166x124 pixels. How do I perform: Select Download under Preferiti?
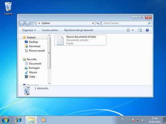point(35,46)
